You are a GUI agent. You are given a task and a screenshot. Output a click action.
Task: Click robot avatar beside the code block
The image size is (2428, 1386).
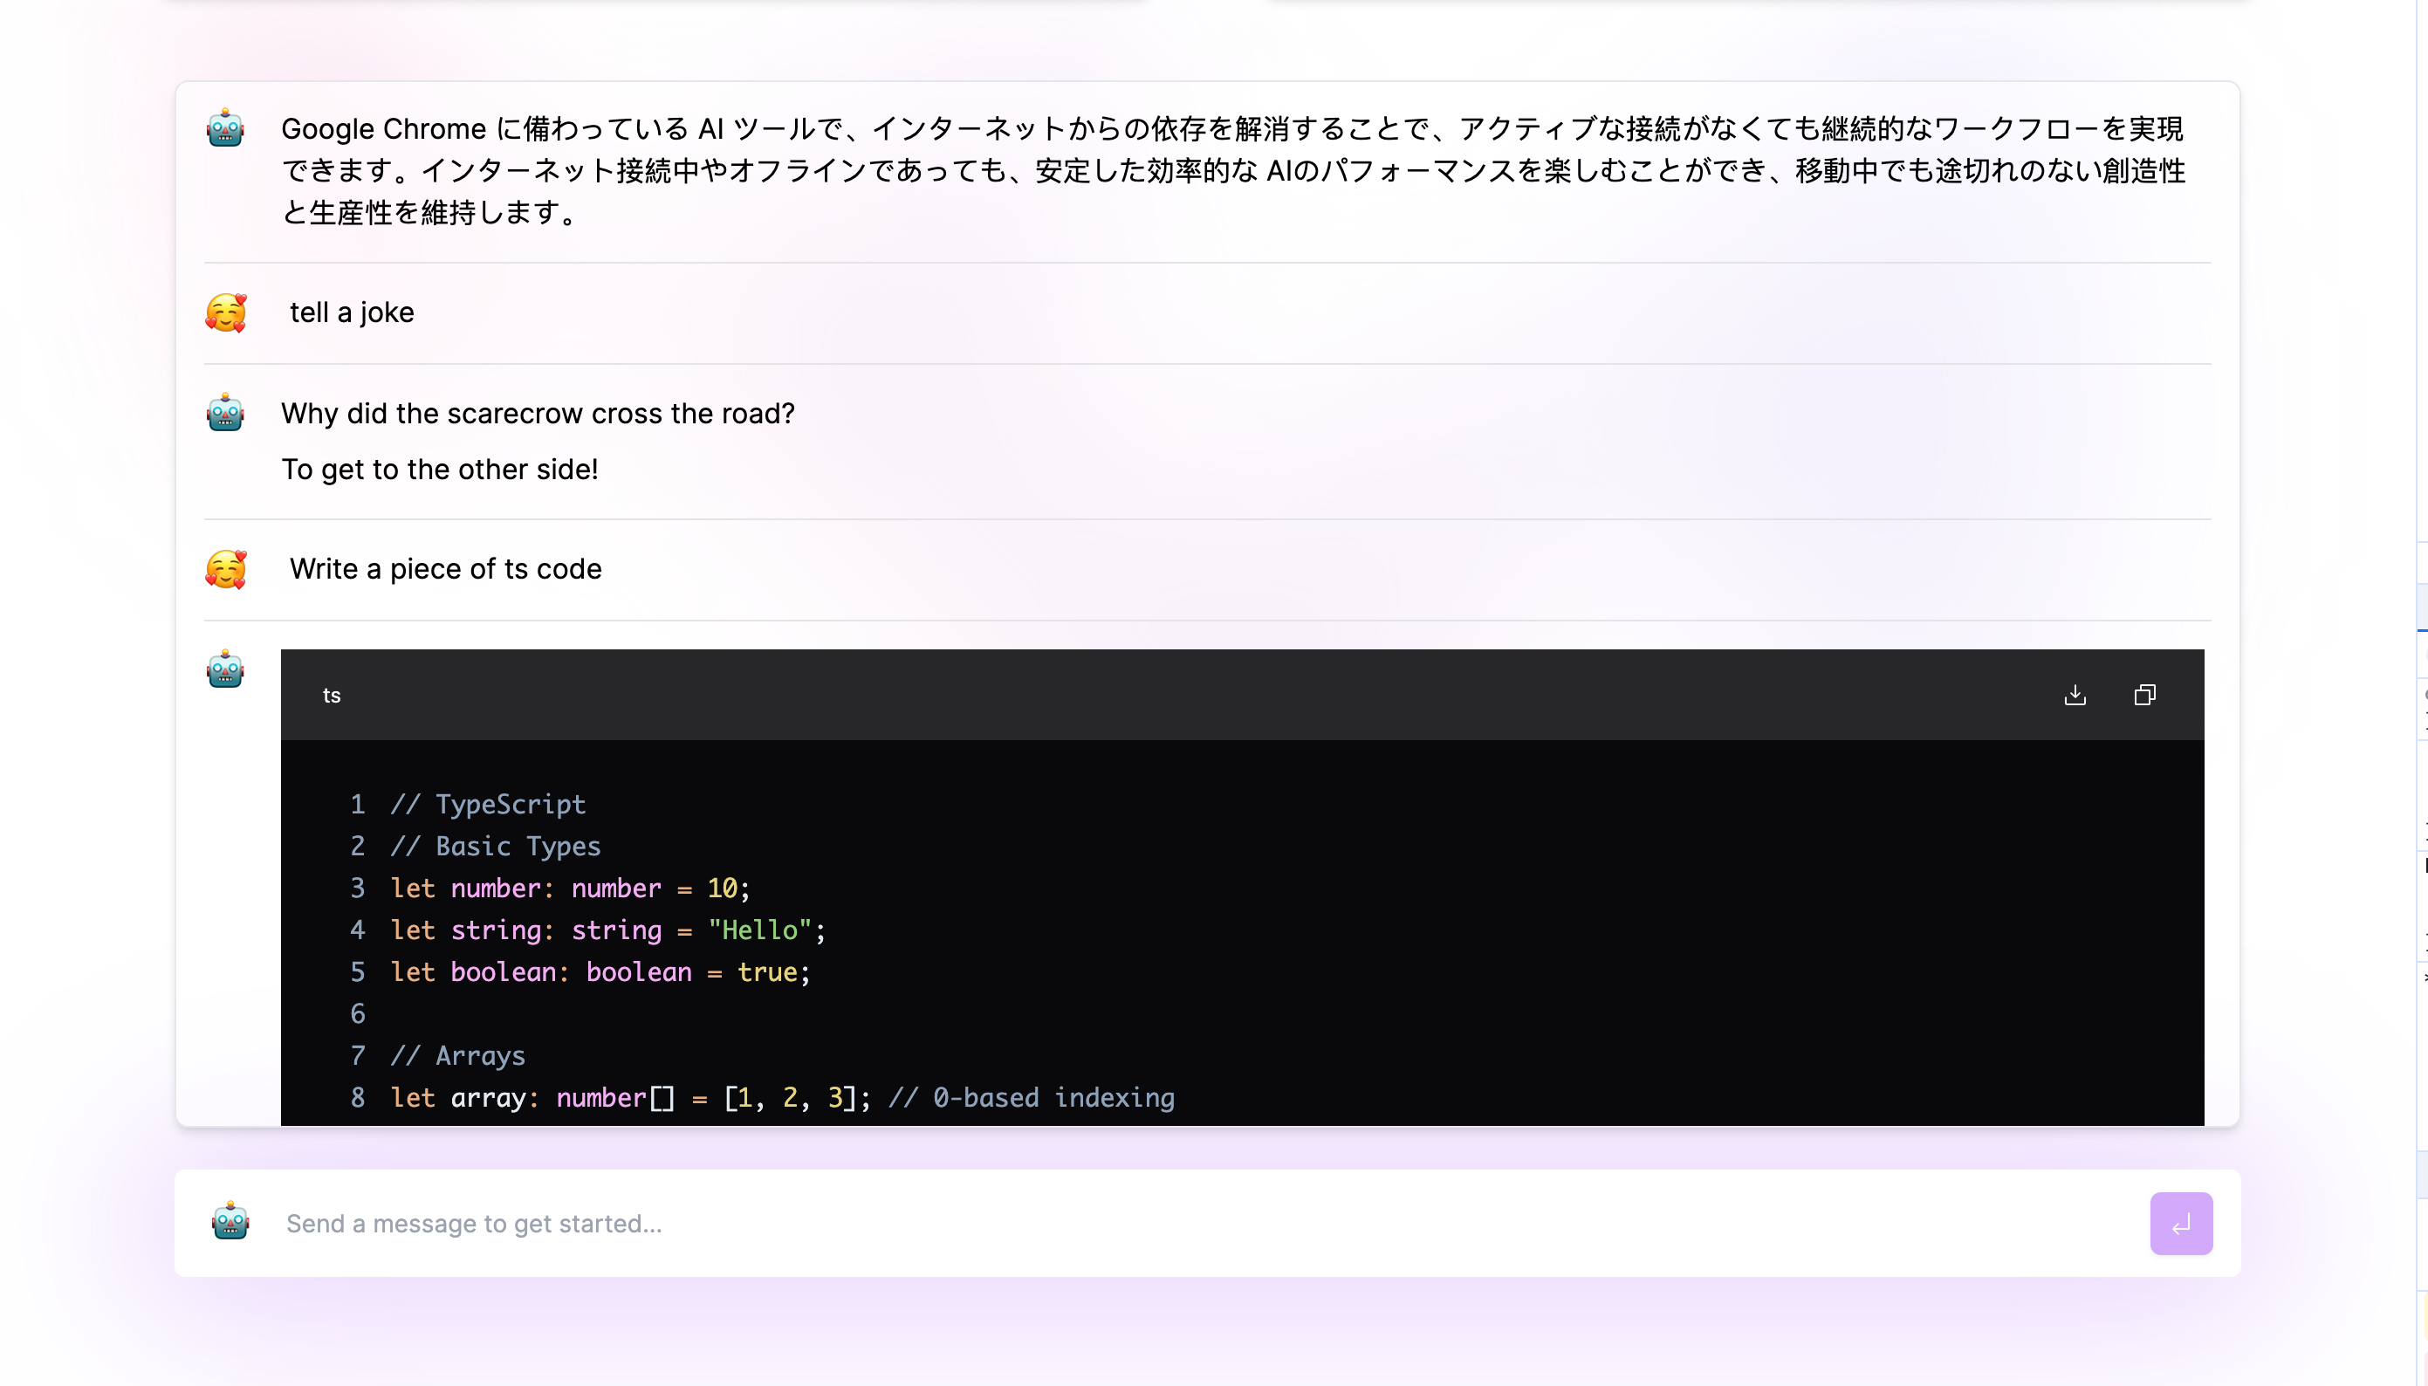(225, 670)
